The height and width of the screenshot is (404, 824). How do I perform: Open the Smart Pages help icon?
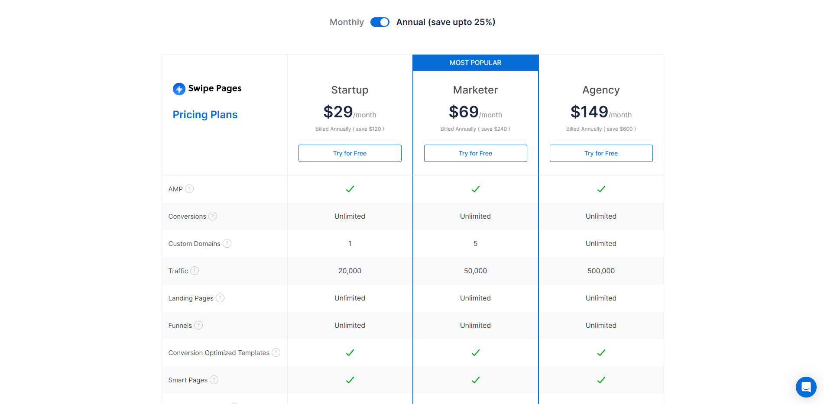click(x=214, y=380)
